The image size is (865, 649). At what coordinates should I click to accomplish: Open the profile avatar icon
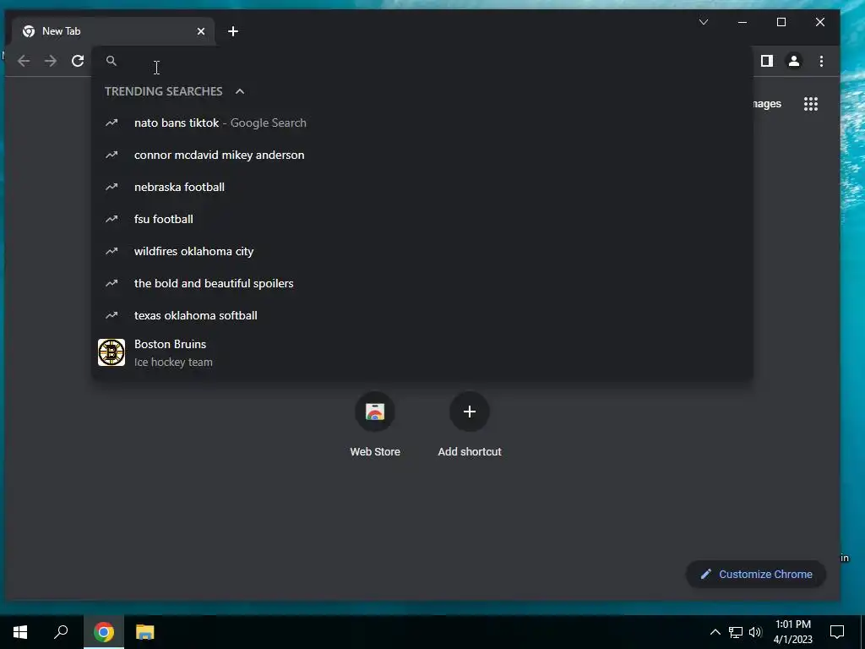pos(794,61)
